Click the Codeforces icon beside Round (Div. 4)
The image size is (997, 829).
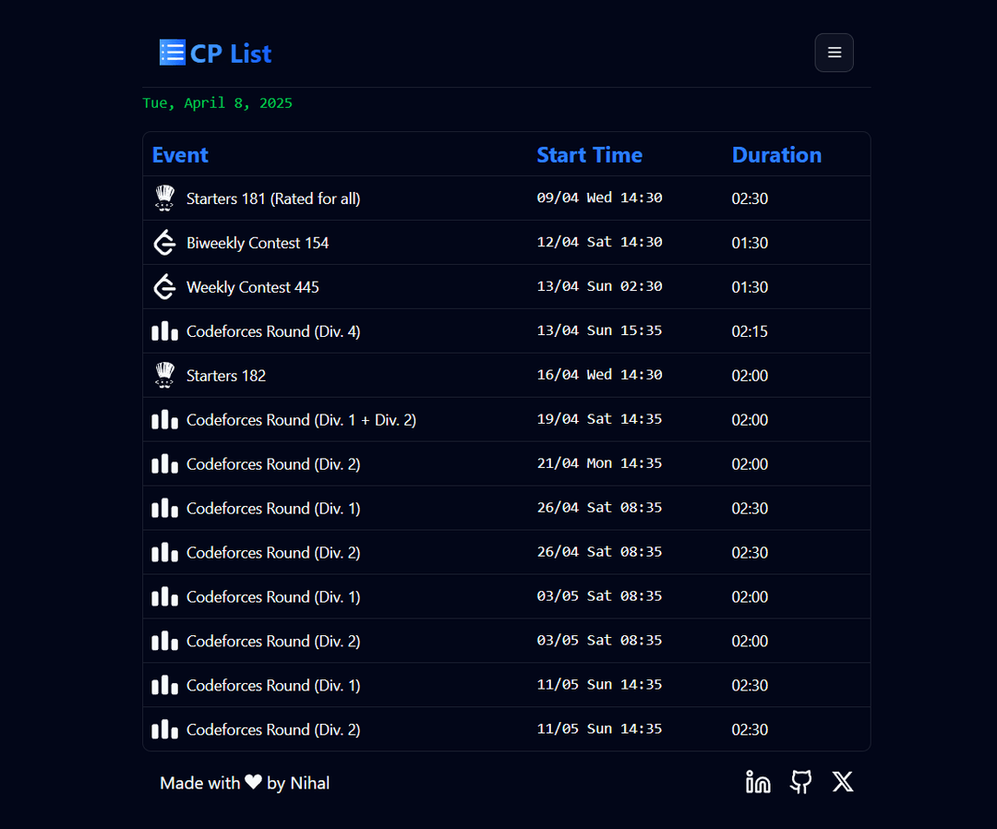[164, 331]
